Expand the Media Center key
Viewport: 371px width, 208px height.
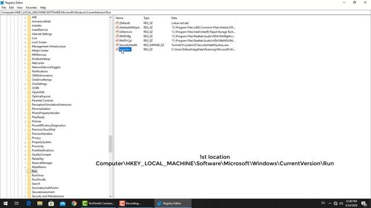(25, 50)
